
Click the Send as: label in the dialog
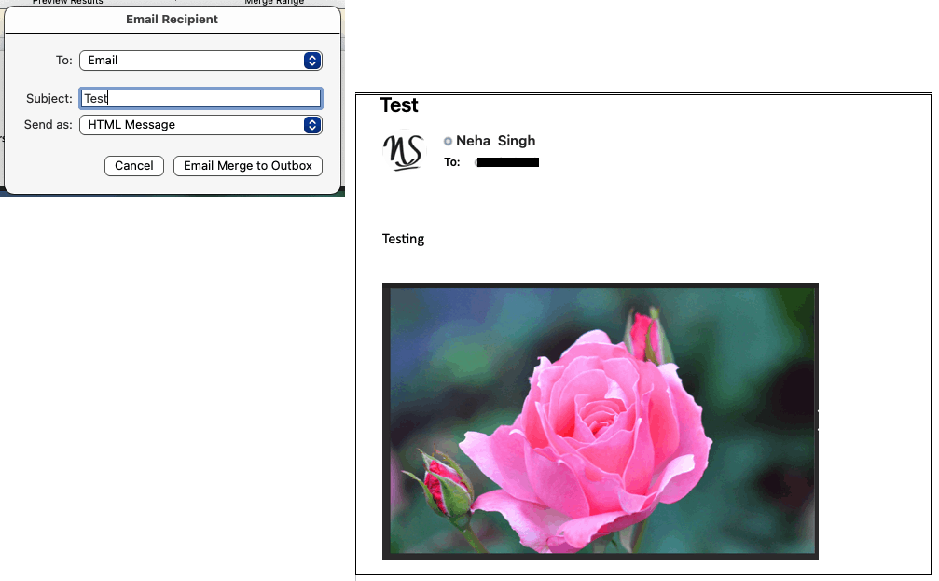point(48,125)
